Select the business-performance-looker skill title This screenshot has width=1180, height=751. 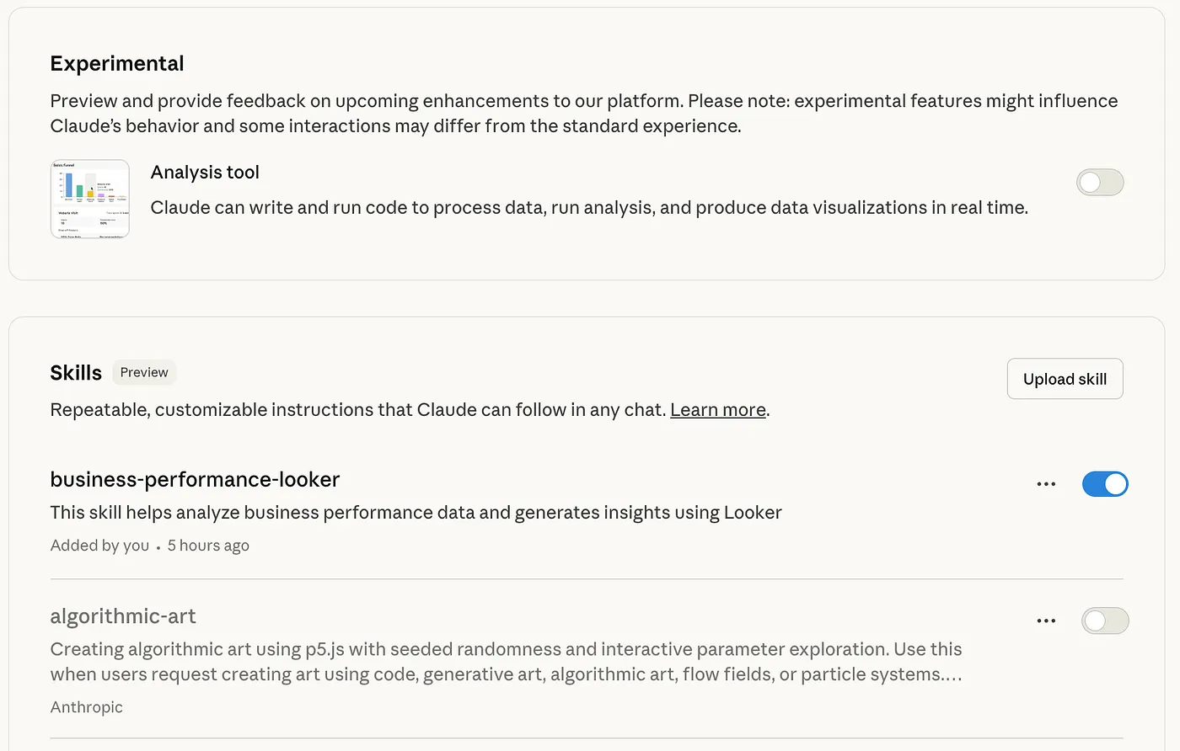click(x=195, y=479)
